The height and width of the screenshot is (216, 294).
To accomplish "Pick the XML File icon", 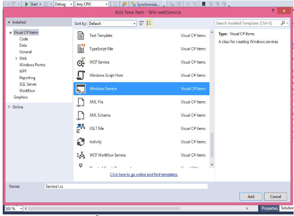I will tap(80, 102).
